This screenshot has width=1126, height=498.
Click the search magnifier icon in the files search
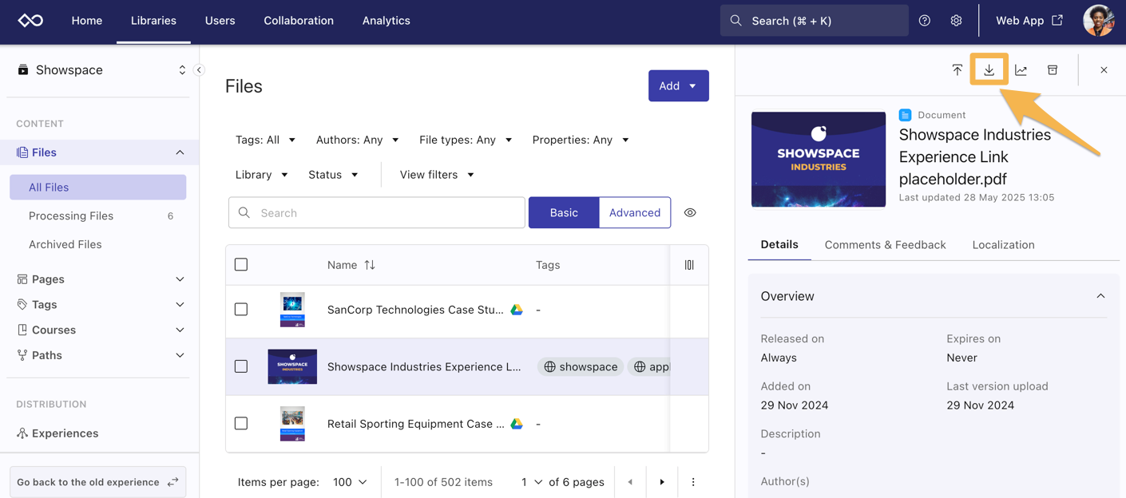coord(244,213)
